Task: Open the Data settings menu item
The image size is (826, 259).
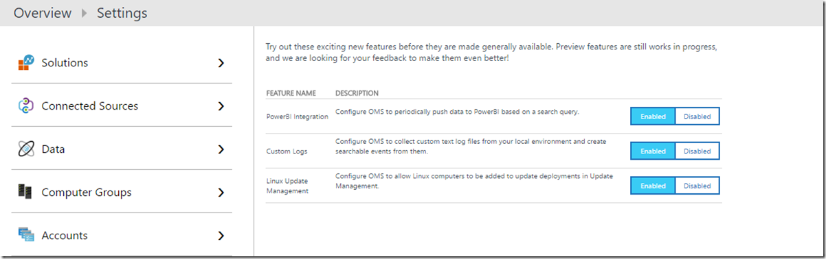Action: pyautogui.click(x=122, y=149)
